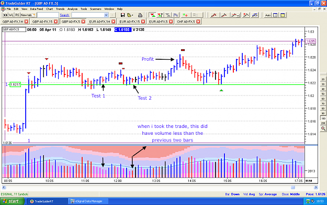327x205 pixels.
Task: Open TradeGuiderRT taskbar item
Action: (48, 201)
